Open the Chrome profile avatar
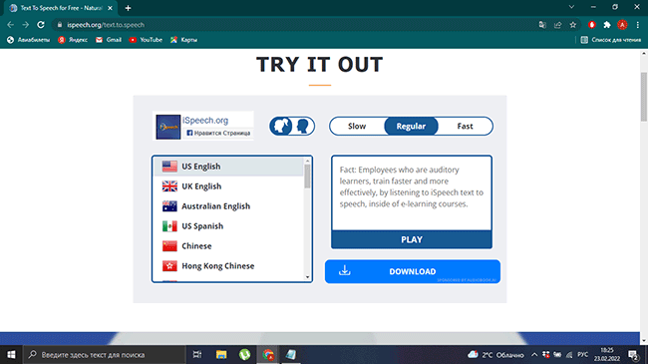 [x=622, y=25]
